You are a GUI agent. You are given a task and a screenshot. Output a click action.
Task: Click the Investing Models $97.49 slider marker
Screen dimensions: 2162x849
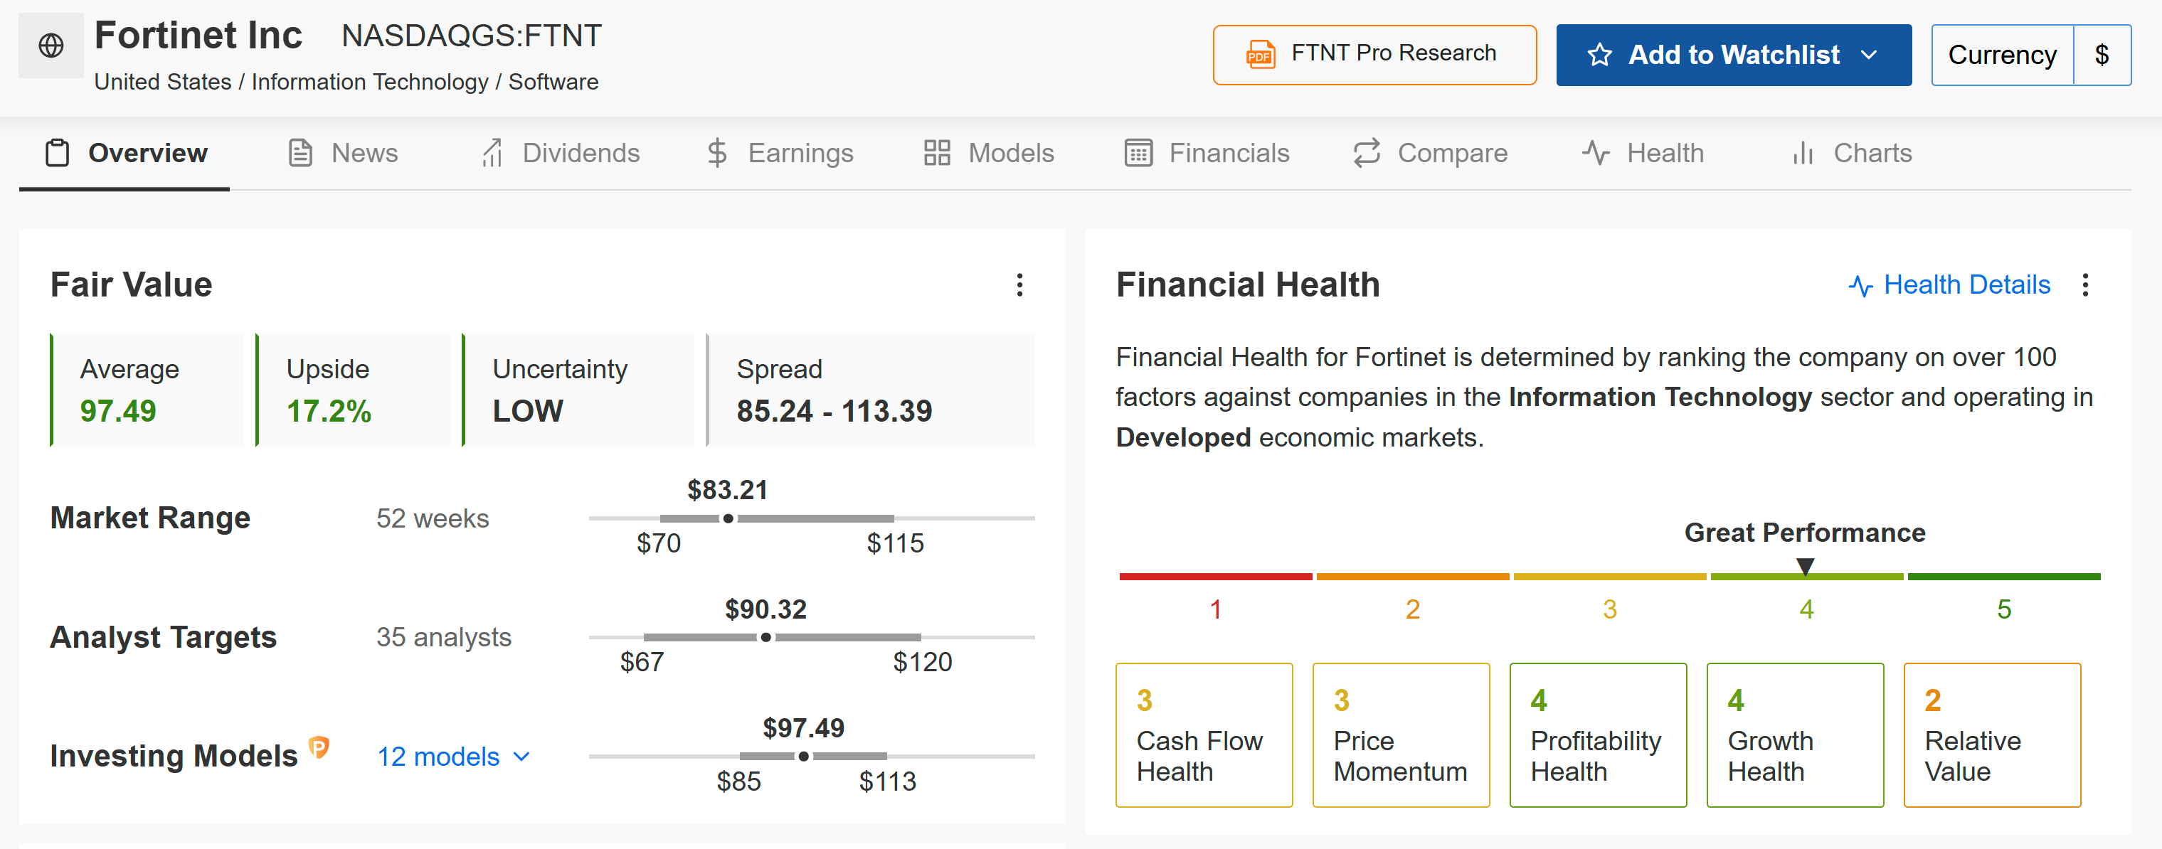coord(803,757)
